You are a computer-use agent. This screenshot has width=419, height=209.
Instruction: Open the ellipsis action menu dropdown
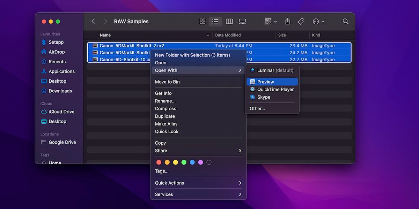(318, 22)
